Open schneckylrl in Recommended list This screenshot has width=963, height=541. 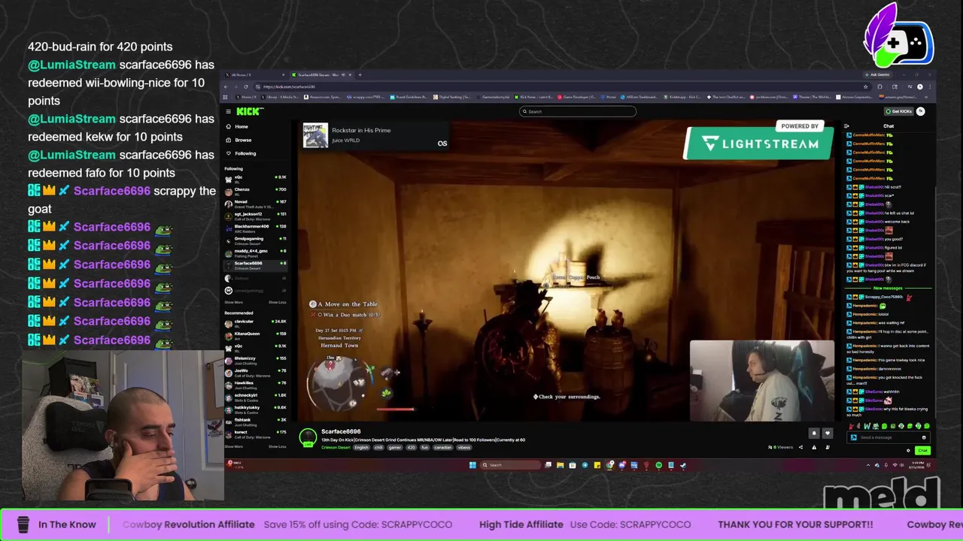[256, 396]
